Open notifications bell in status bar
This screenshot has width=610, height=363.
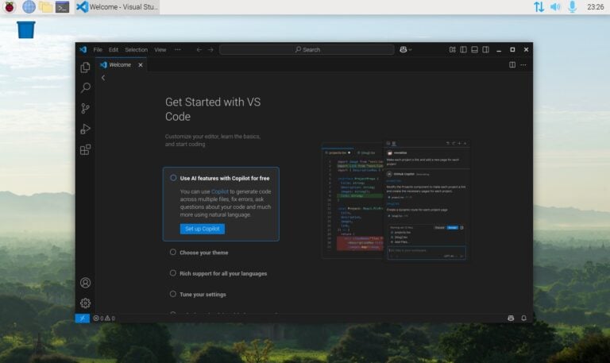tap(523, 319)
